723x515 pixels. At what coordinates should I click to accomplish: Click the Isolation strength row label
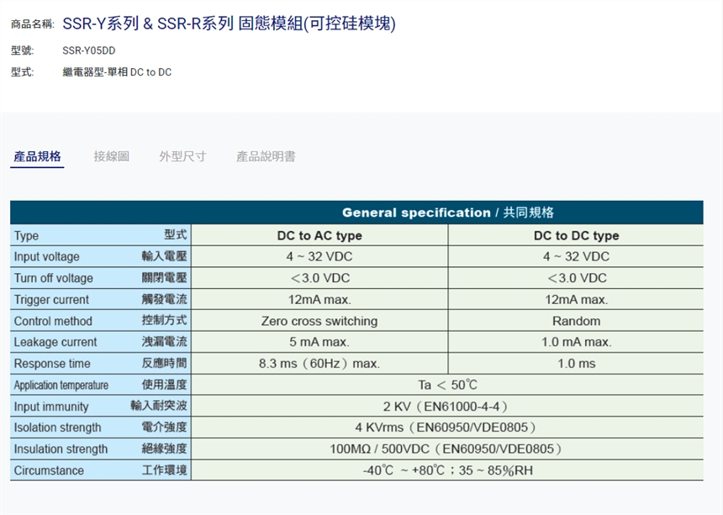click(x=57, y=428)
